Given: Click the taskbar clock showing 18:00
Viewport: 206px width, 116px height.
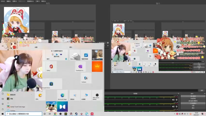Looking at the screenshot, I should [x=196, y=114].
